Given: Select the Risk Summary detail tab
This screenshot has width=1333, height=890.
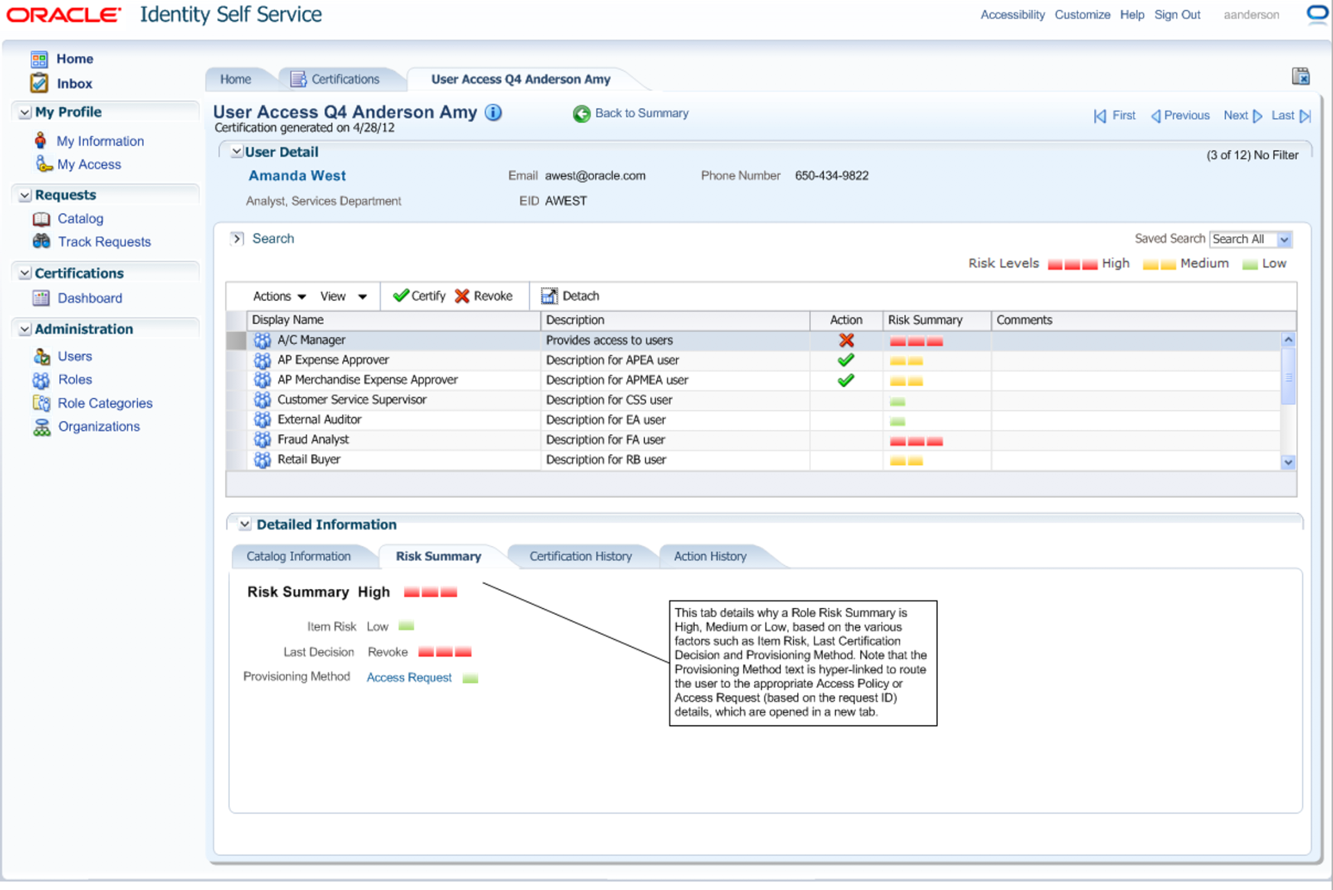Looking at the screenshot, I should coord(438,557).
